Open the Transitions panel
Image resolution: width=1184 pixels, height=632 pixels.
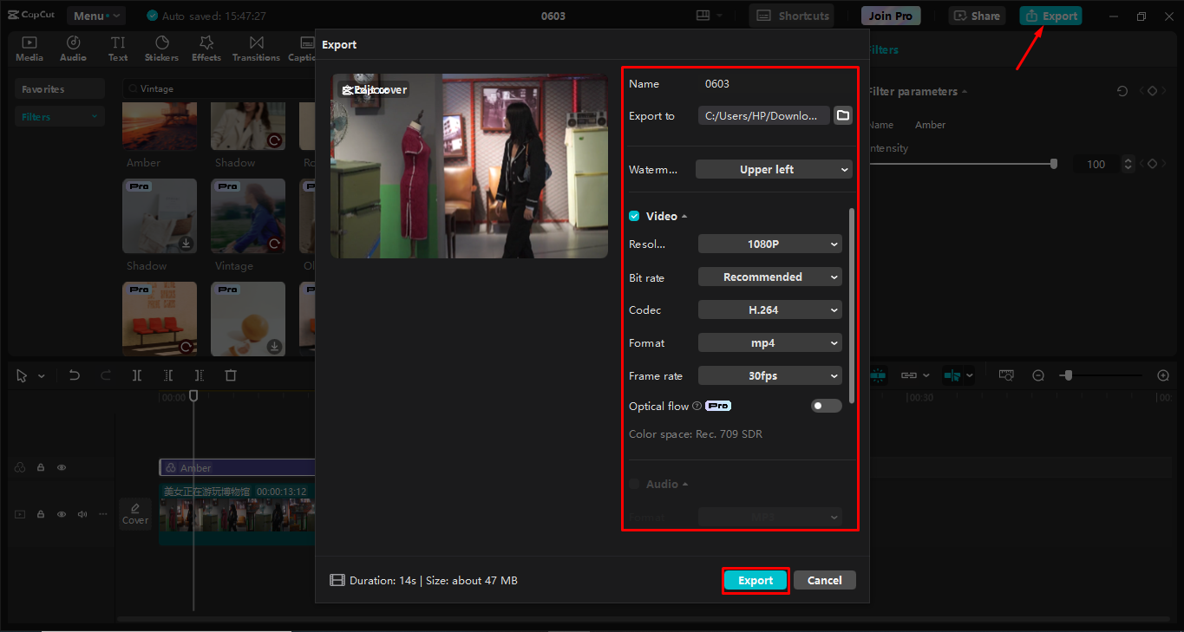coord(256,48)
